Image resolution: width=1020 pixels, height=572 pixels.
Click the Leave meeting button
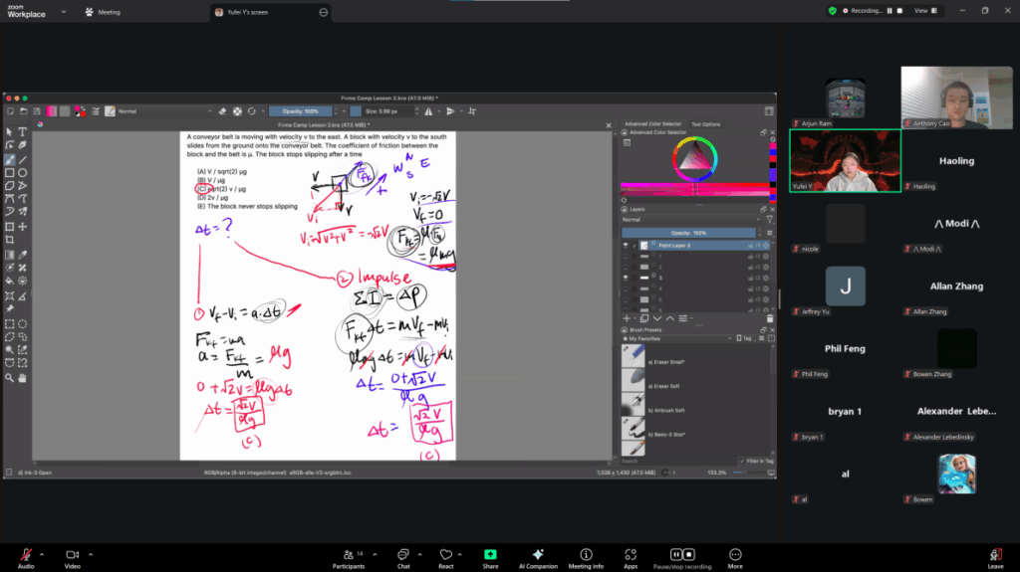click(x=994, y=558)
